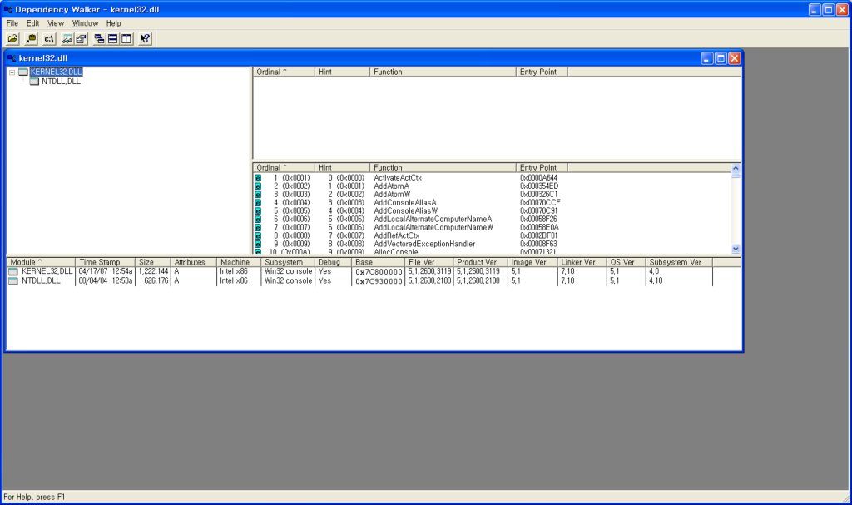Open the Edit menu
The width and height of the screenshot is (852, 505).
(x=32, y=23)
